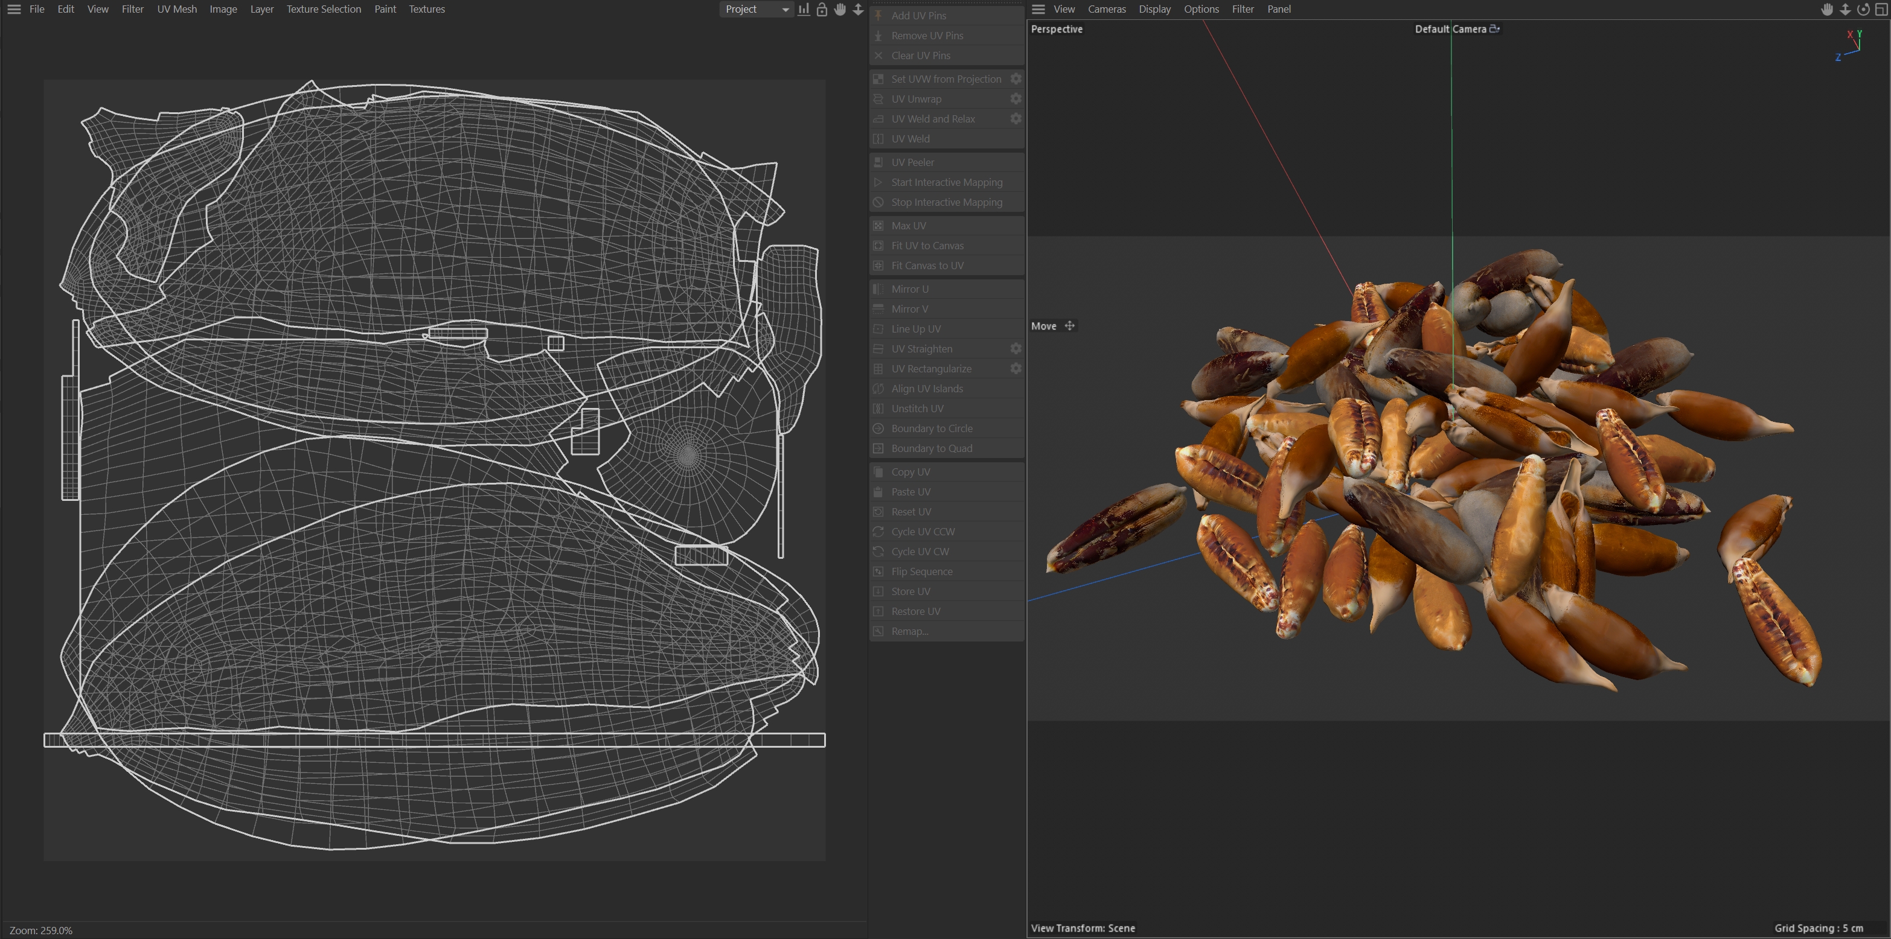Click the Boundary to Circle command

click(x=932, y=428)
